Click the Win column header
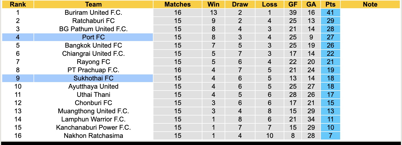The image size is (402, 145). click(213, 4)
